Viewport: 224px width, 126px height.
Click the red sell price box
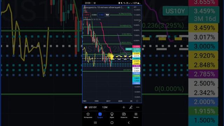[87, 15]
